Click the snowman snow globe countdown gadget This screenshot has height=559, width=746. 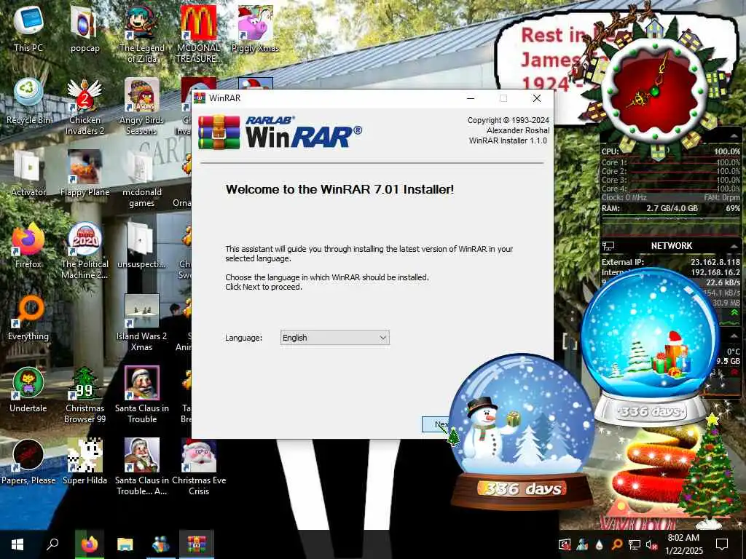tap(522, 432)
